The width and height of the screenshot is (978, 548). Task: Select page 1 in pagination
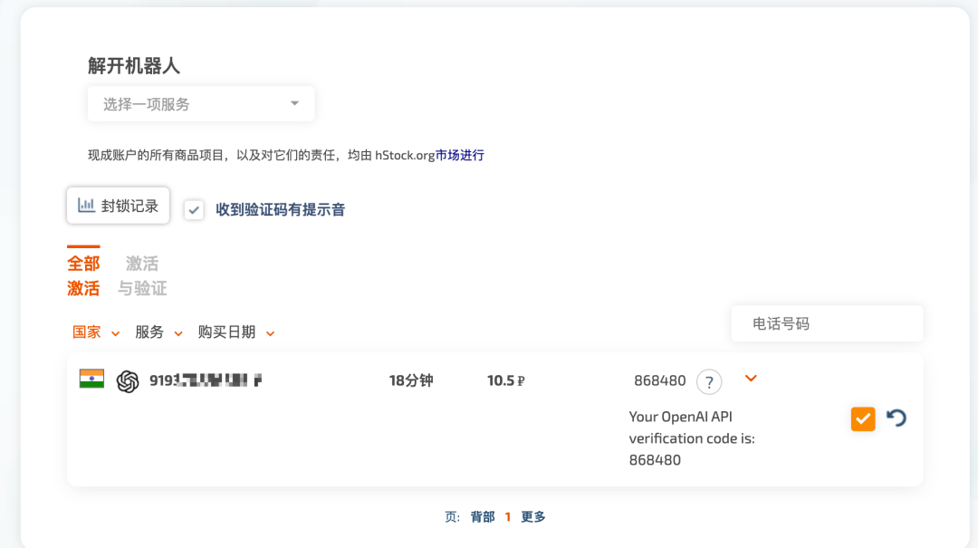508,517
